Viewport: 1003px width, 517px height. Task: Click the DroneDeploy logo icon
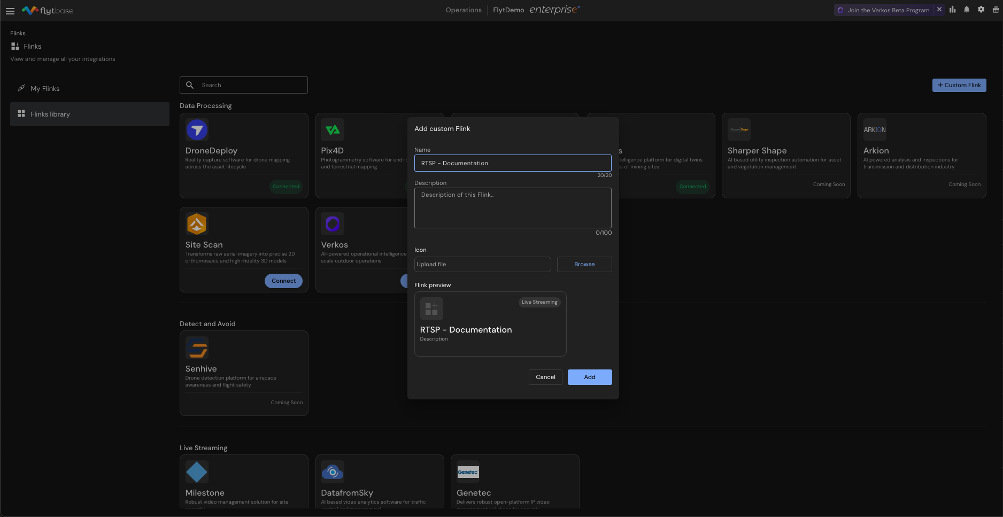(197, 130)
